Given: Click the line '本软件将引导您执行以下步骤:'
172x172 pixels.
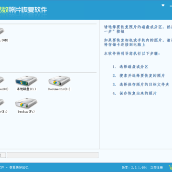Looking at the screenshot, I should pos(132,54).
